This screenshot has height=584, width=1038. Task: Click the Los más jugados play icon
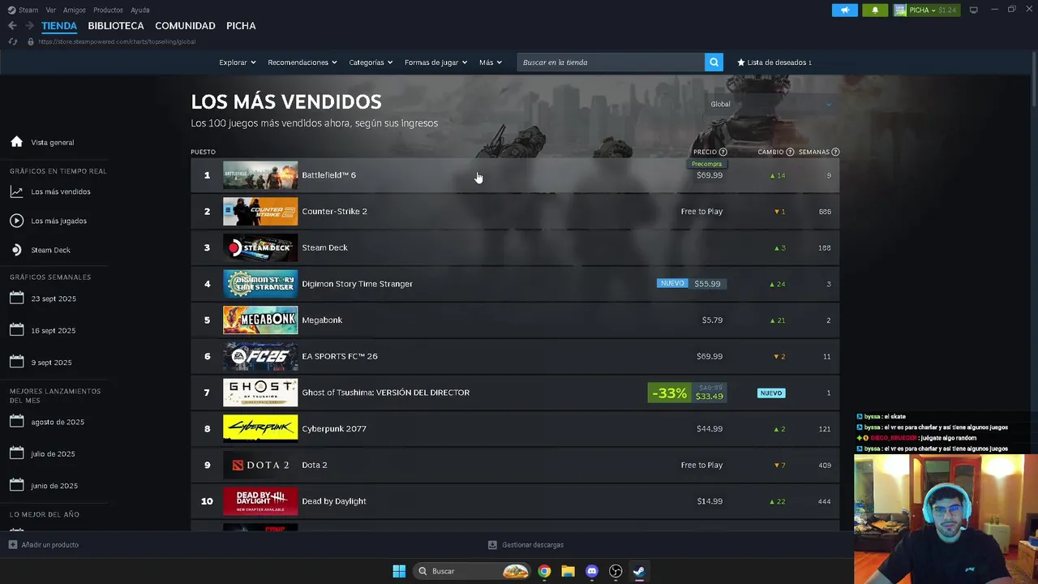[16, 221]
